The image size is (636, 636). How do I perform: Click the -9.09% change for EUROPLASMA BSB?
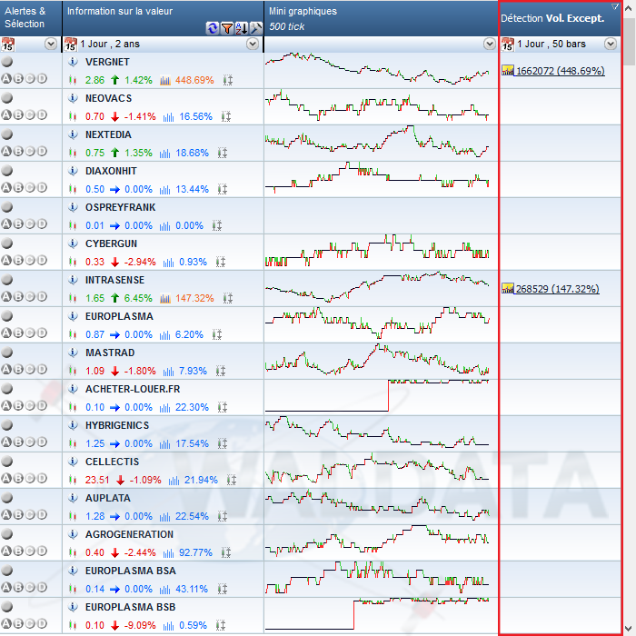tap(140, 625)
